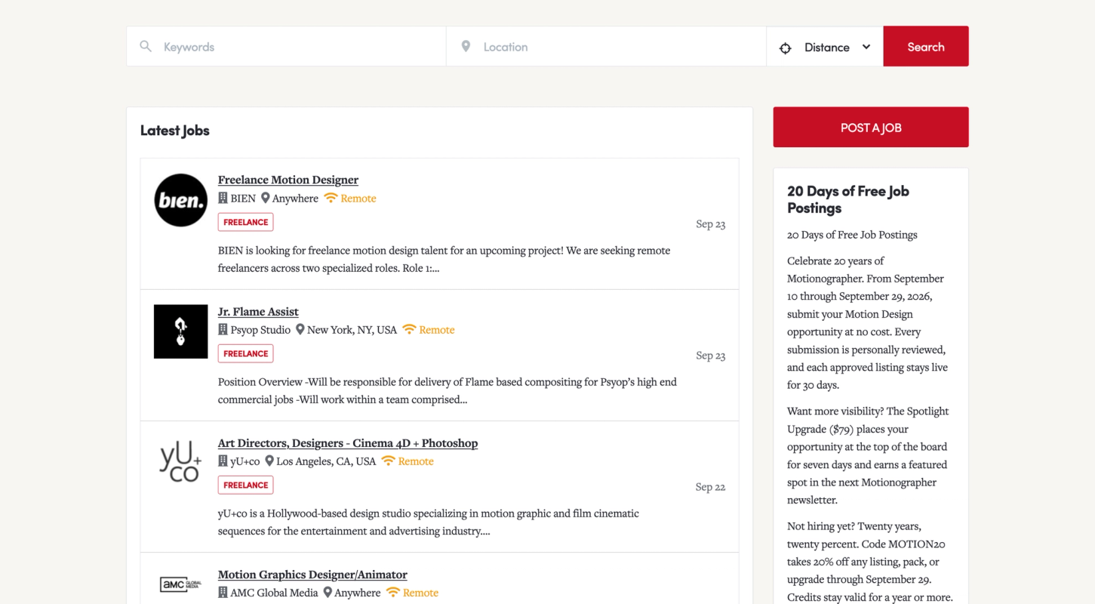Click the building icon next to Psyop Studio

point(223,329)
